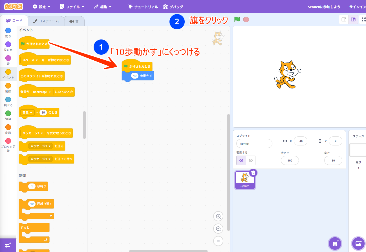The height and width of the screenshot is (252, 366).
Task: Open the add extension button
Action: [8, 245]
